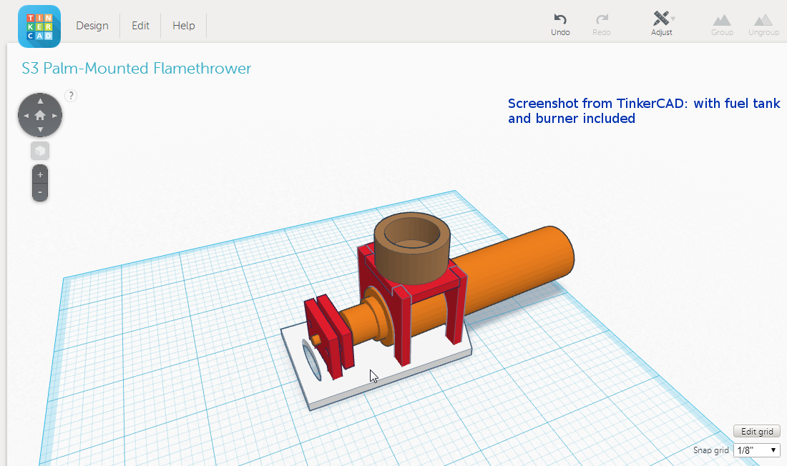Click the home icon on the view cube
Viewport: 787px width, 466px height.
point(39,114)
